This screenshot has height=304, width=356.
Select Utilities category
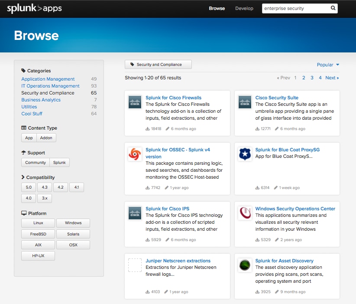[x=29, y=107]
